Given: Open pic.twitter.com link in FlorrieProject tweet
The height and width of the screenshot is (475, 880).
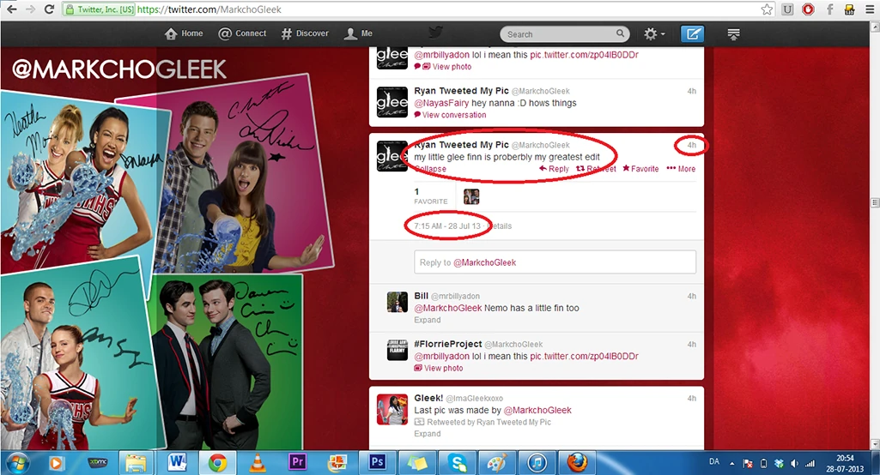Looking at the screenshot, I should [584, 356].
